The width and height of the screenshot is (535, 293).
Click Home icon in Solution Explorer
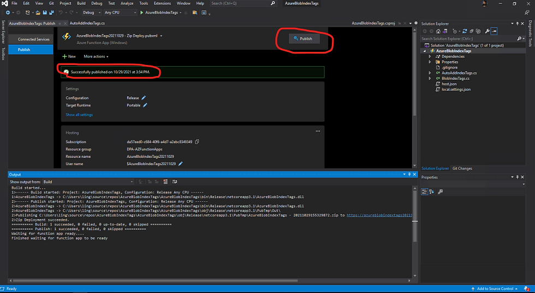[438, 31]
